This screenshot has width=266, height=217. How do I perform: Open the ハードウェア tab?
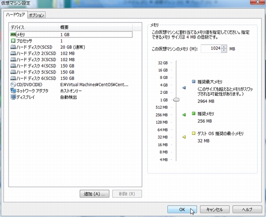pyautogui.click(x=15, y=14)
